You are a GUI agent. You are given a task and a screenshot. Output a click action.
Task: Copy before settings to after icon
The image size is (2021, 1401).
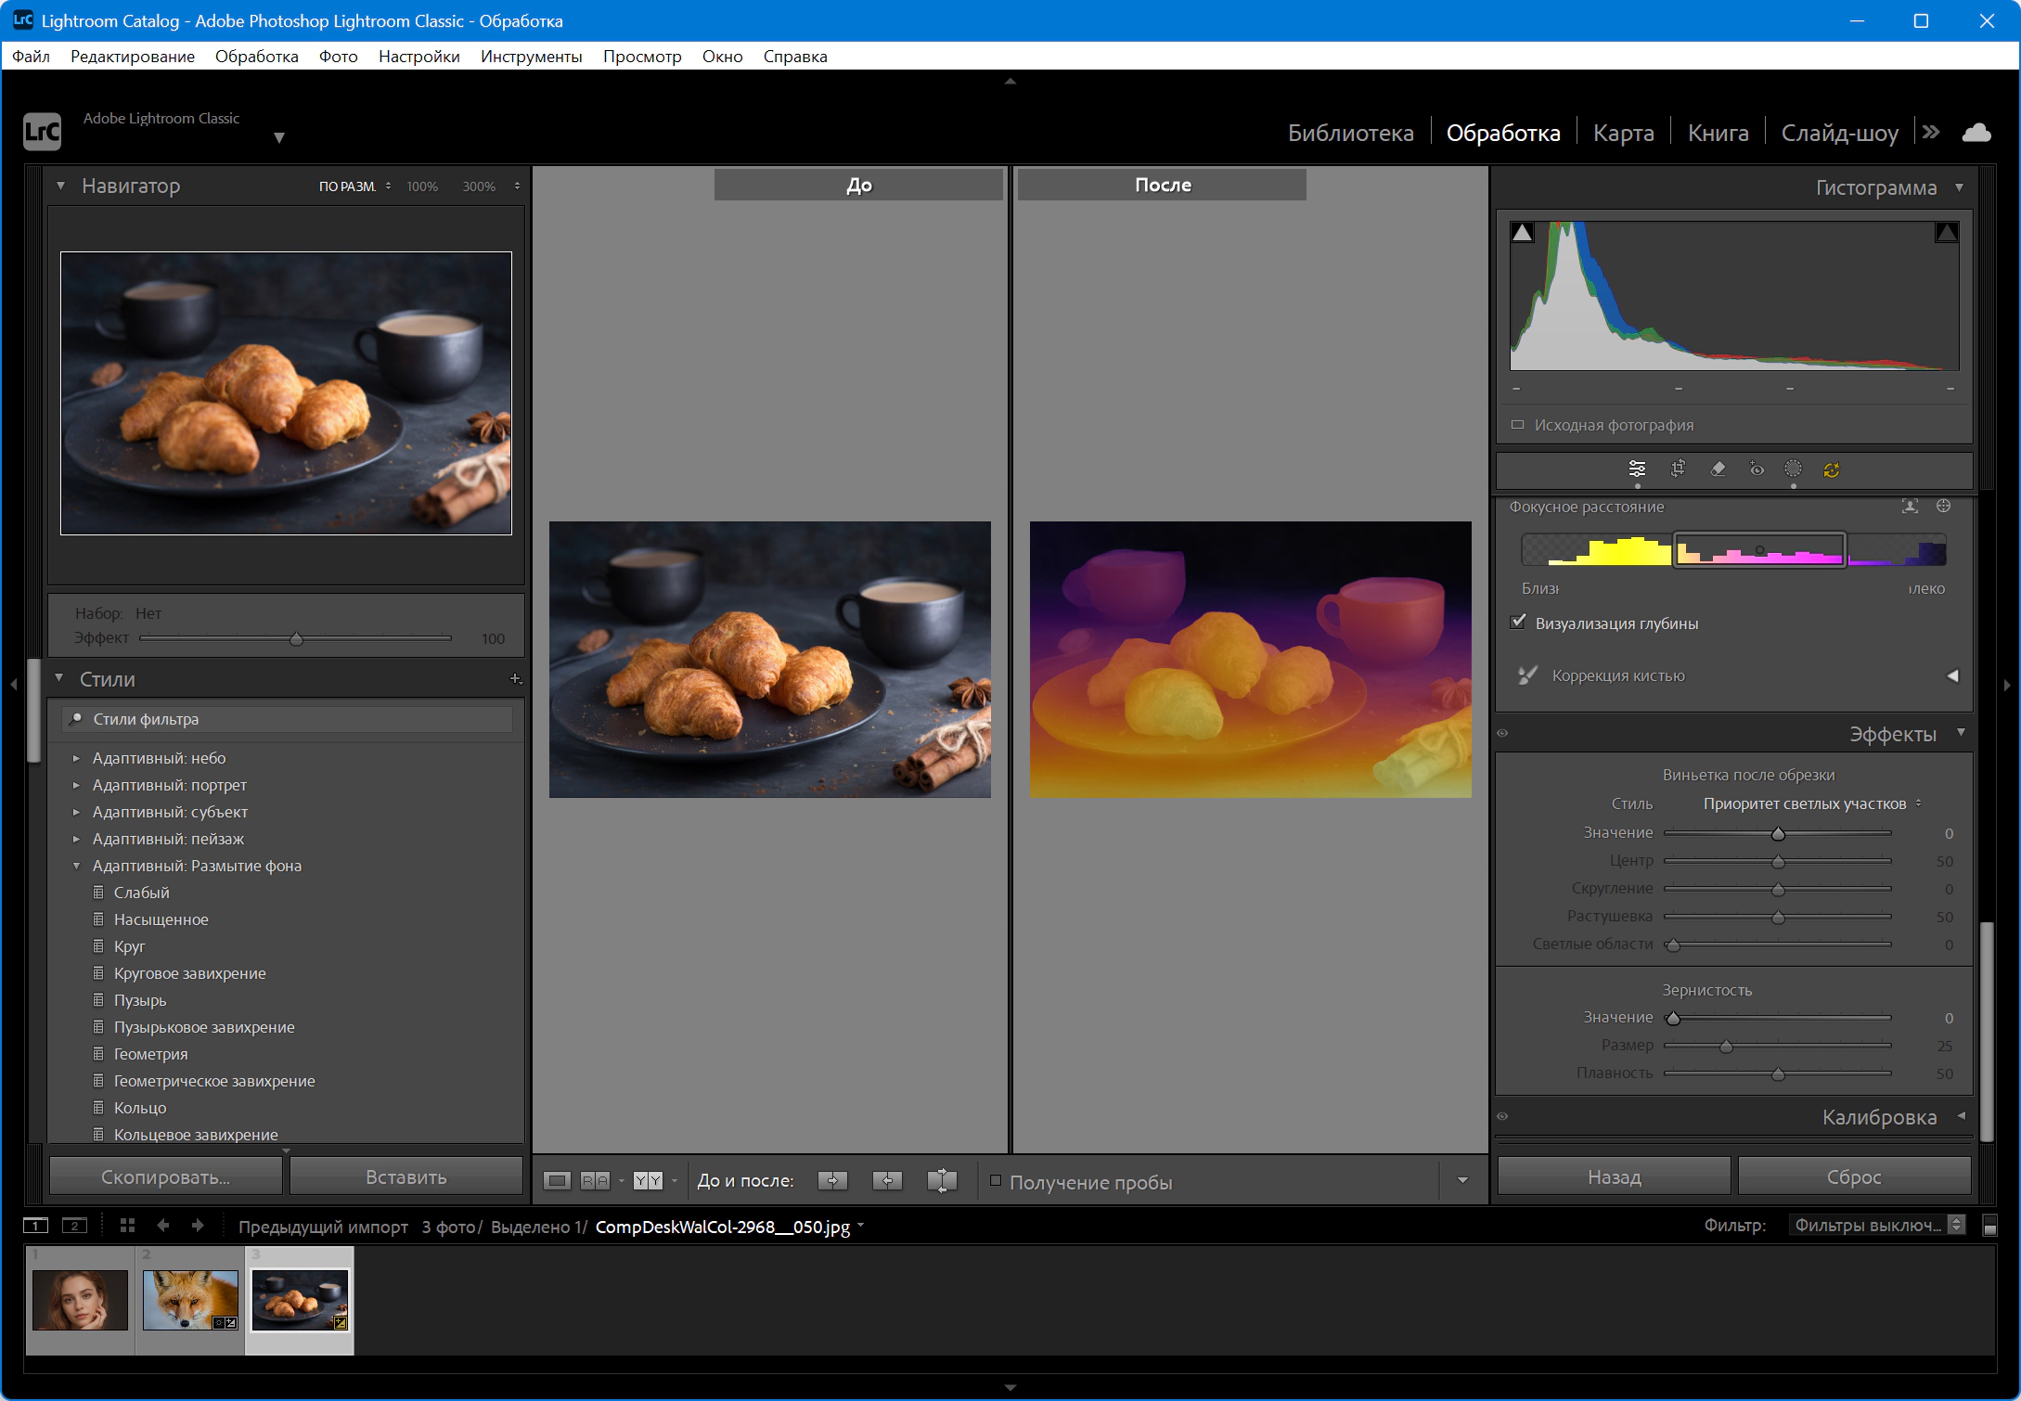(832, 1180)
